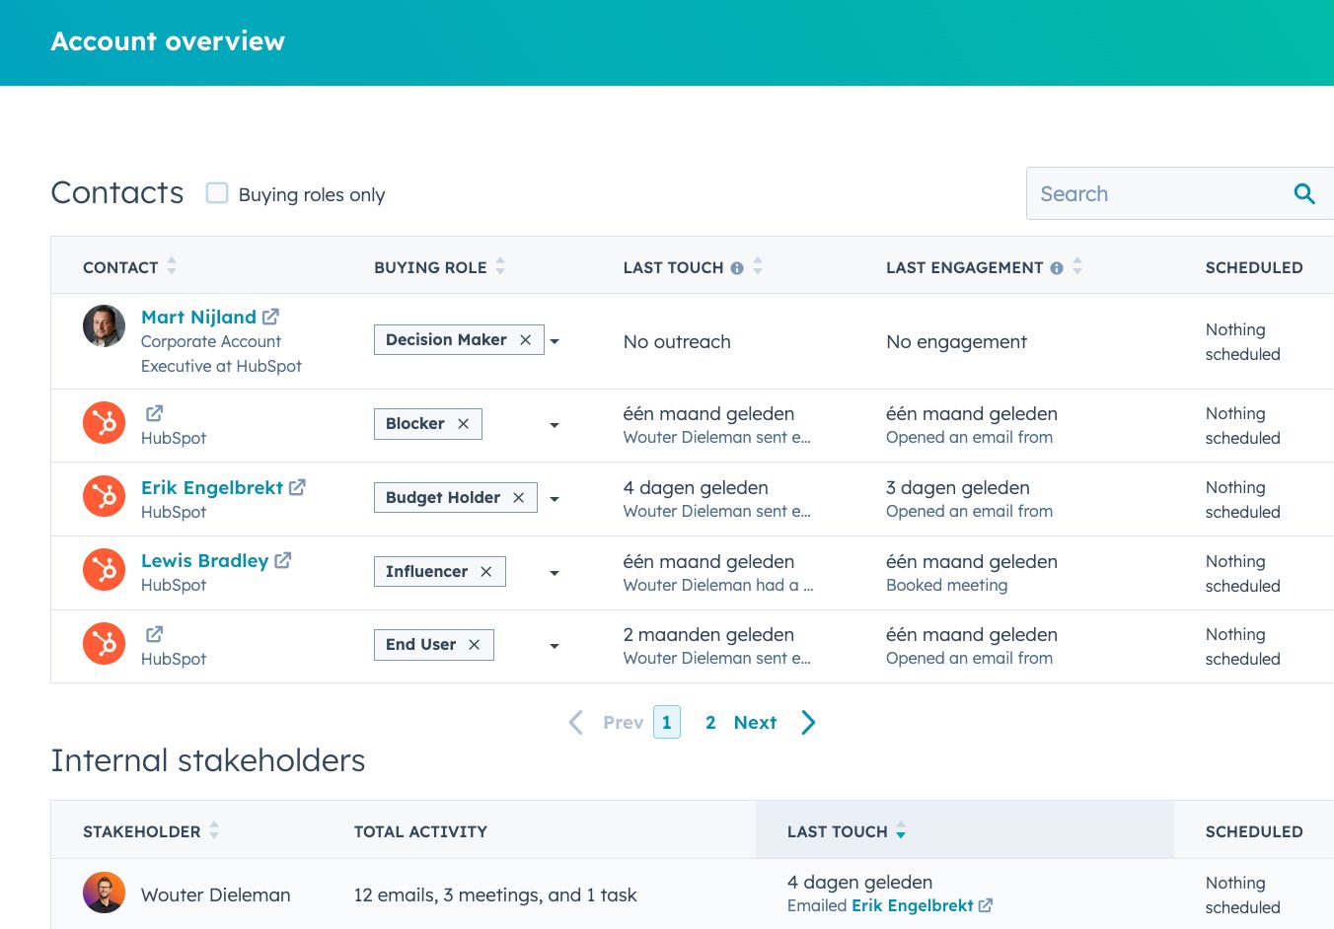1334x929 pixels.
Task: Expand the End User buying role dropdown
Action: tap(555, 645)
